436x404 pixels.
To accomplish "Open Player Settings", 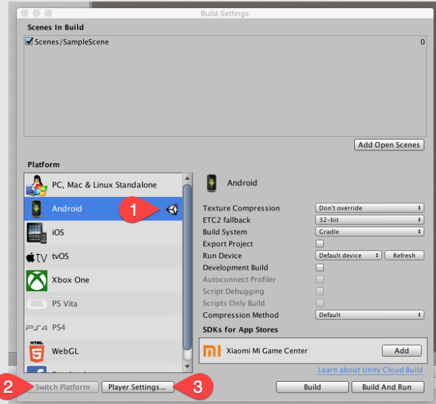I will (x=137, y=387).
